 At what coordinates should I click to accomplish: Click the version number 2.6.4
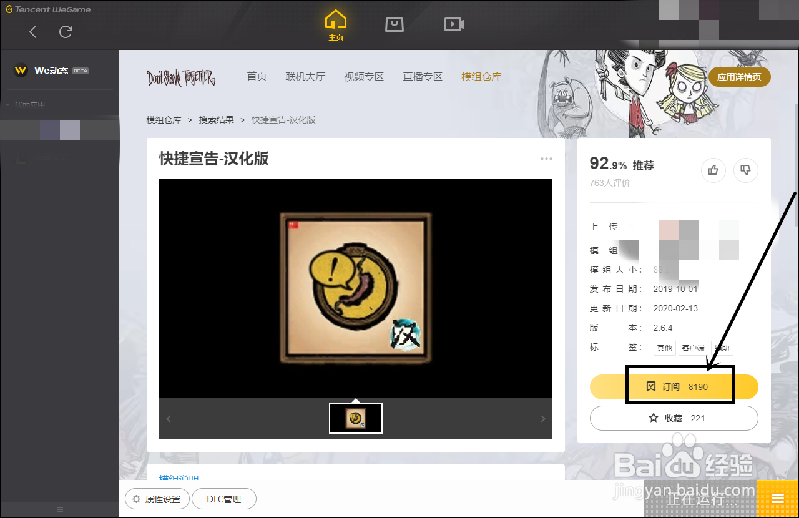tap(663, 328)
